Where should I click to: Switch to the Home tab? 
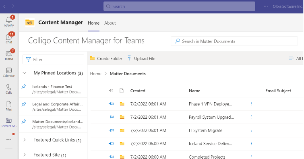94,23
